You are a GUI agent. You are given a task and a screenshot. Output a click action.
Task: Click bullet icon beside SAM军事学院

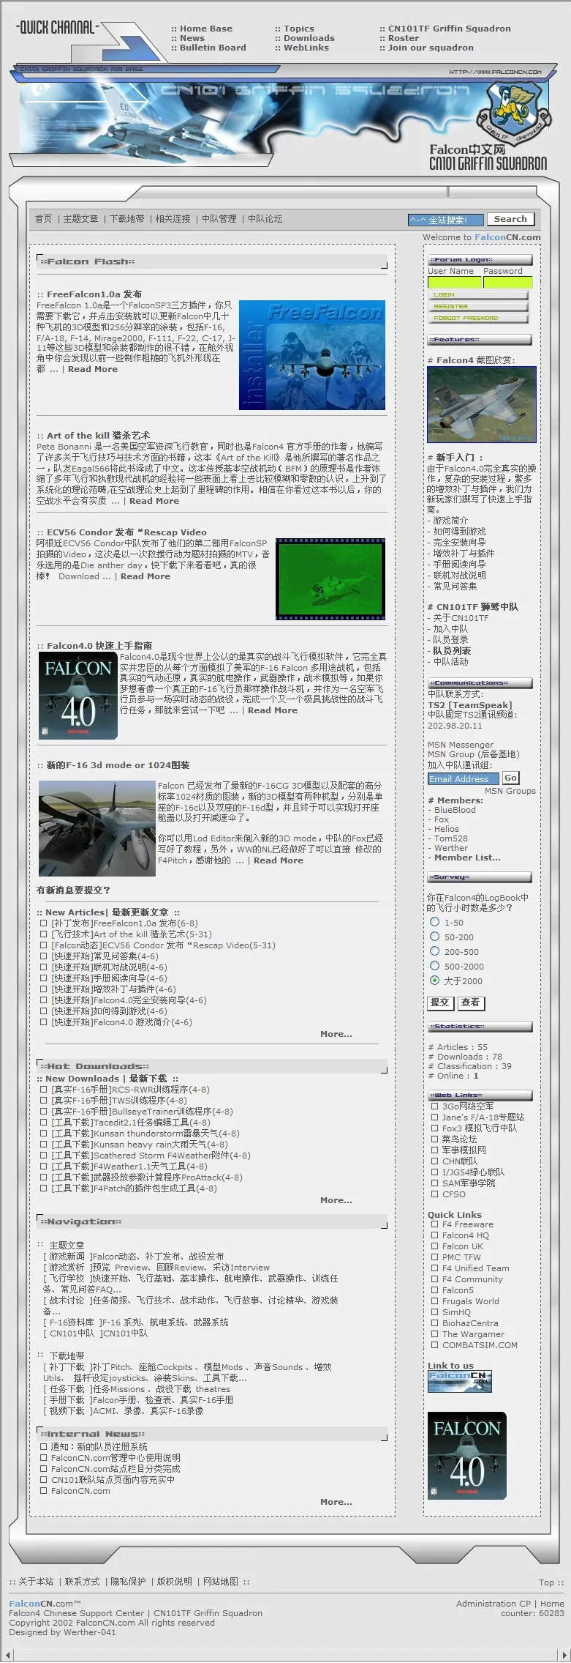point(434,1183)
